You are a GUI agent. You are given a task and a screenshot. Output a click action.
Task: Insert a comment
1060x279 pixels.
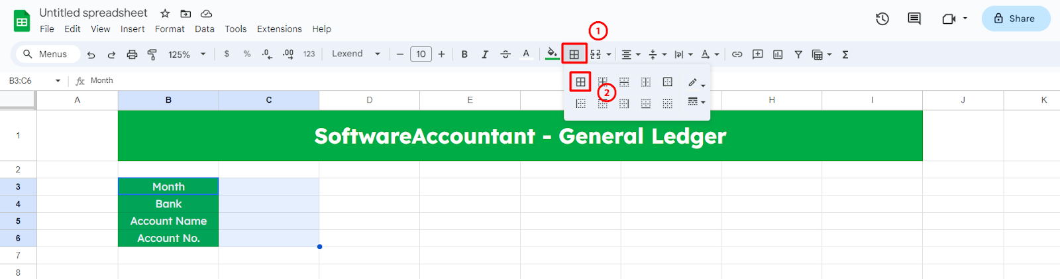pyautogui.click(x=757, y=54)
